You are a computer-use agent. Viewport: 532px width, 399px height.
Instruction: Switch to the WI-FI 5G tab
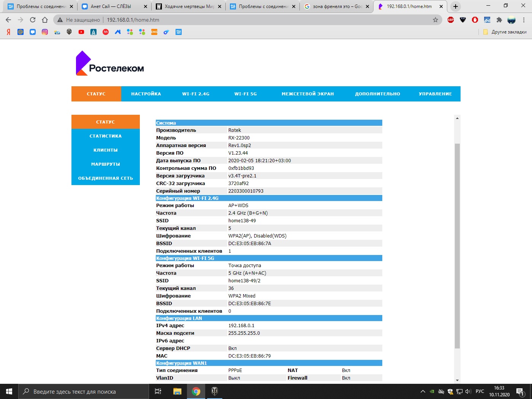tap(245, 94)
